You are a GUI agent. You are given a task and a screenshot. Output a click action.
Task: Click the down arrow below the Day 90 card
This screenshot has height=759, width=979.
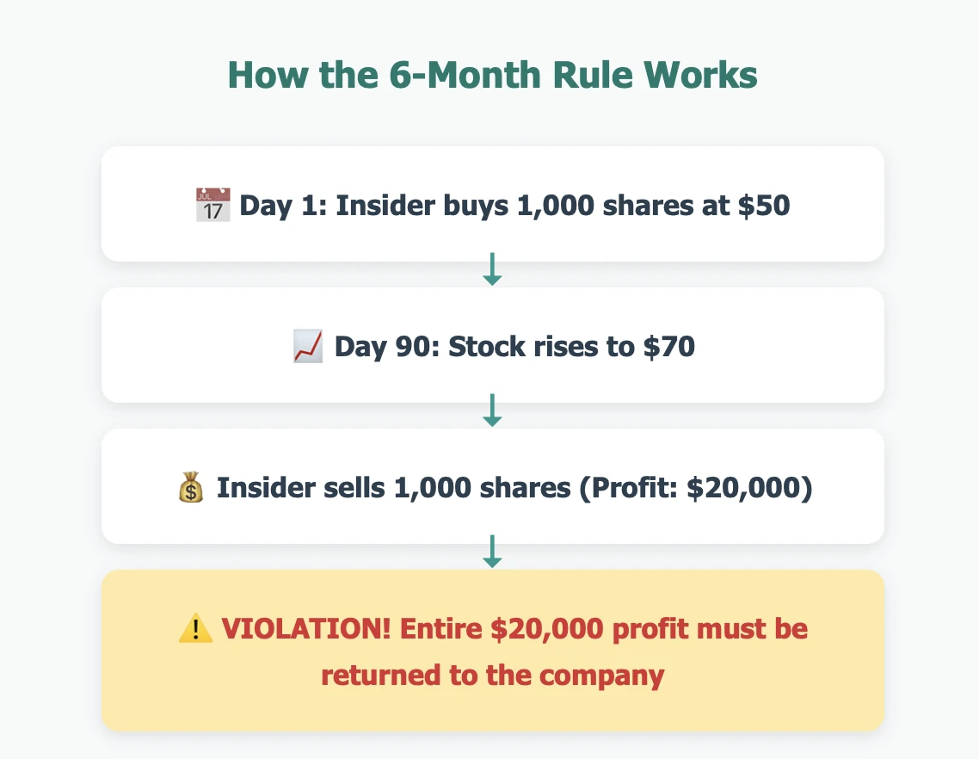click(x=492, y=411)
